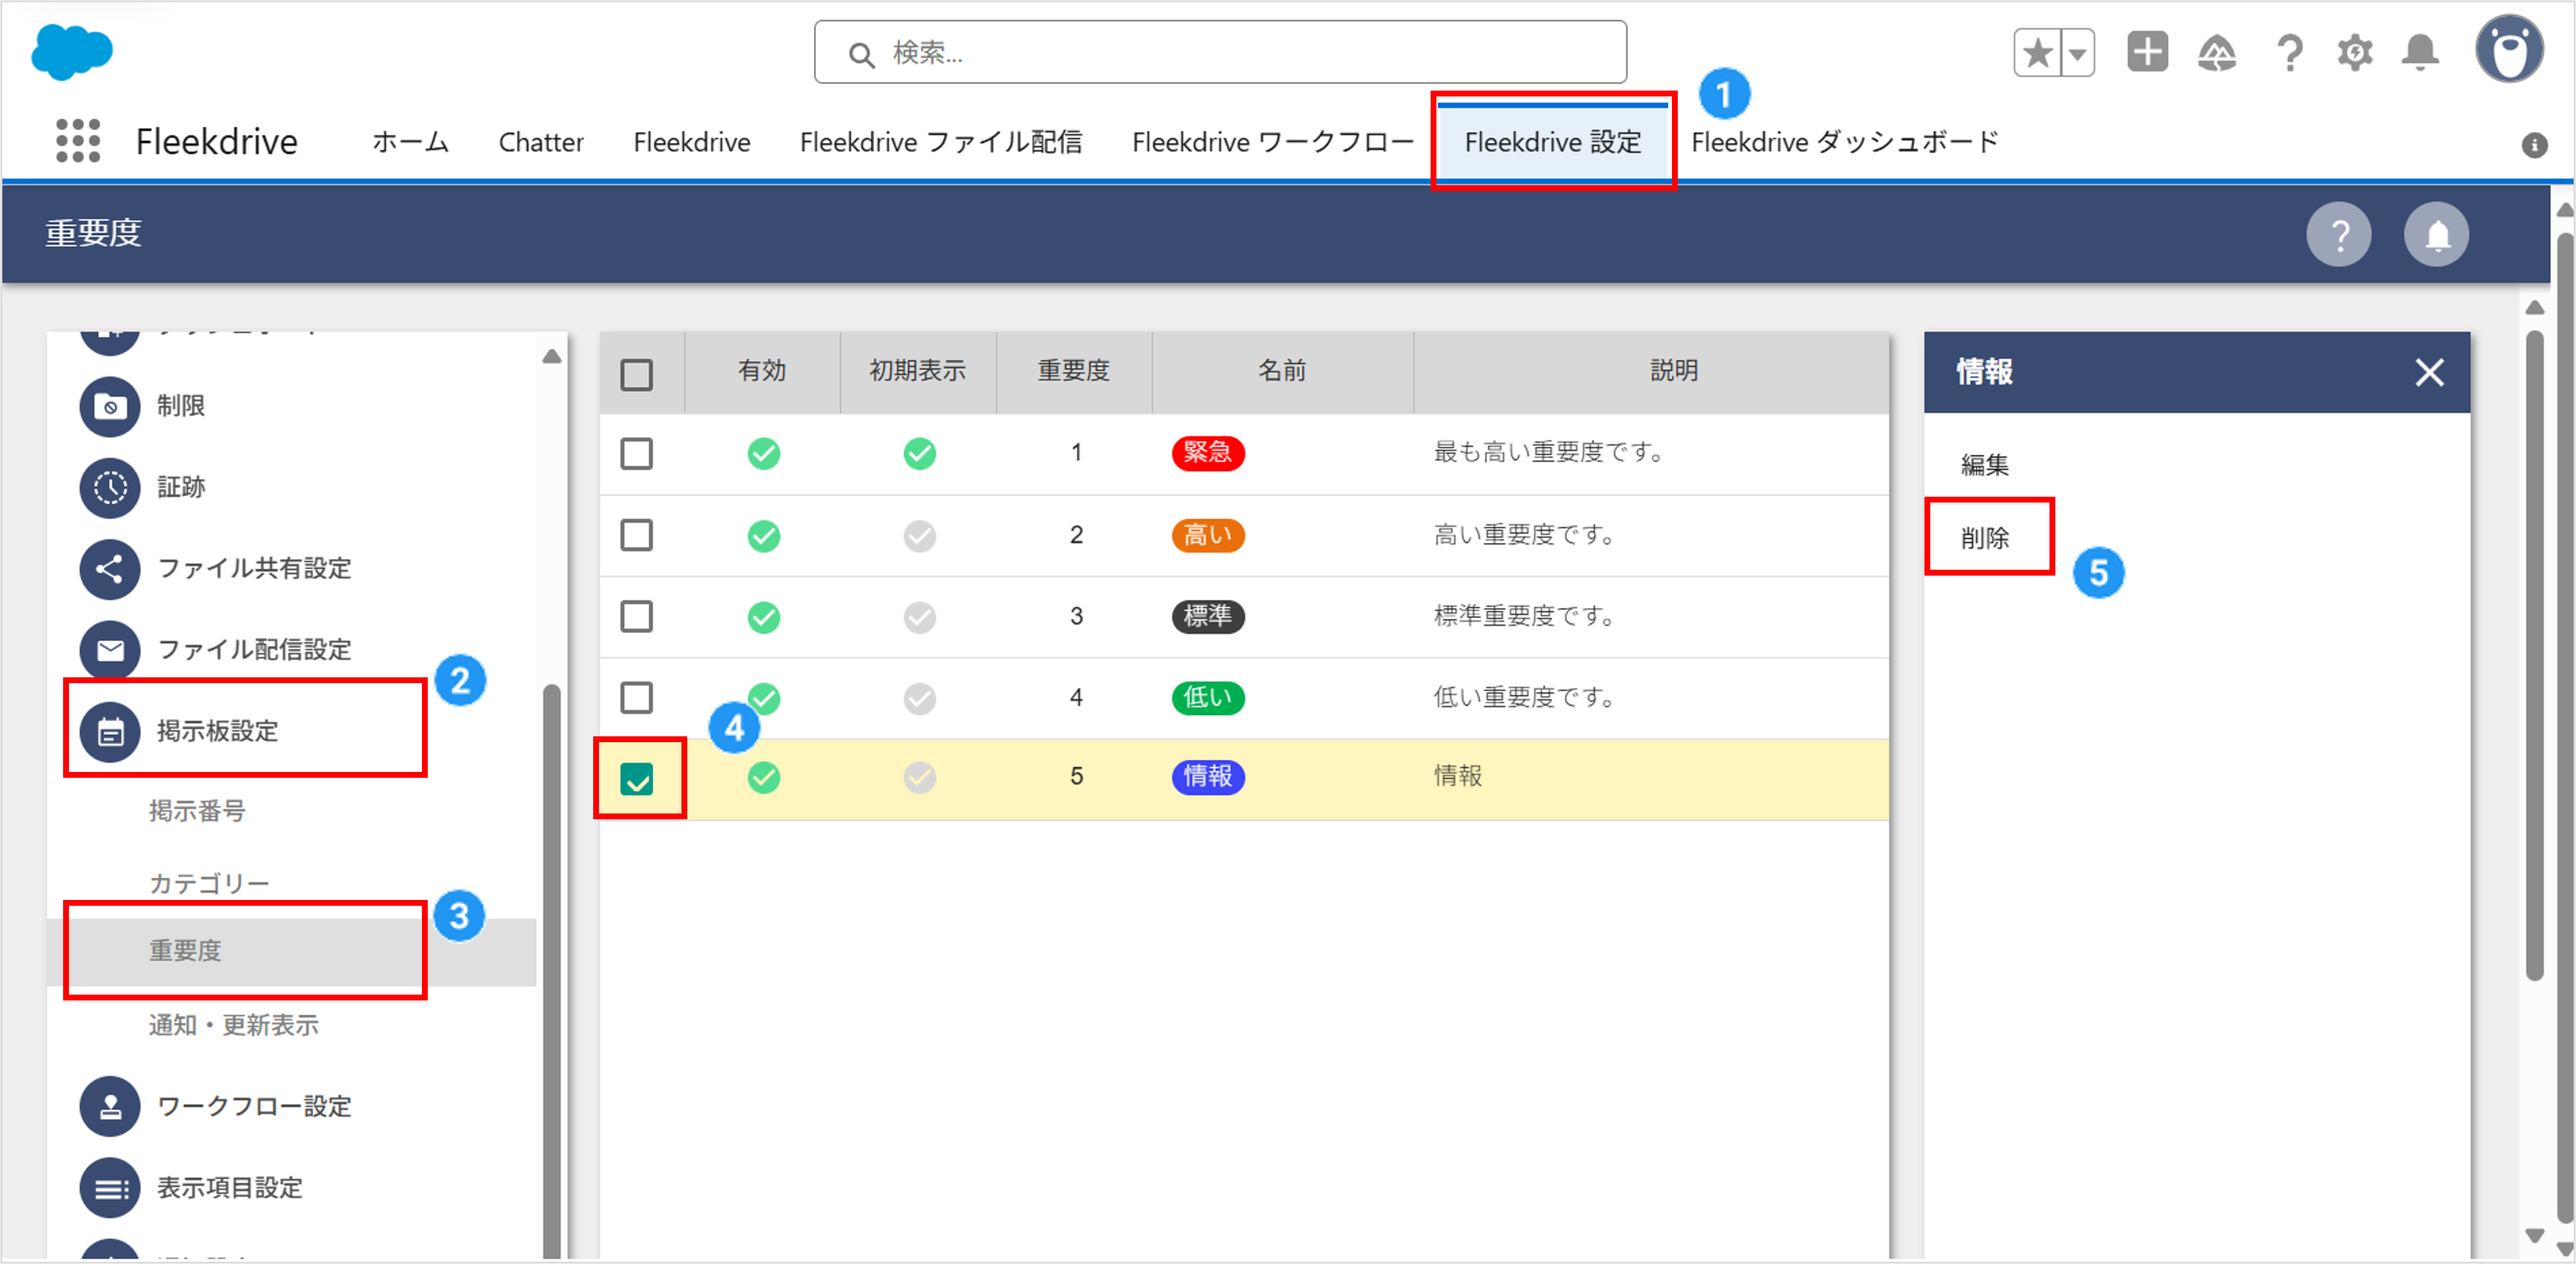Click the 説明 column header
Viewport: 2576px width, 1264px height.
[x=1652, y=372]
